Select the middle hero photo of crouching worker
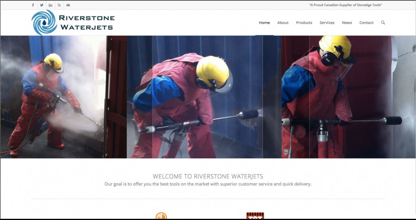Viewport: 416px width, 220px height. point(204,97)
